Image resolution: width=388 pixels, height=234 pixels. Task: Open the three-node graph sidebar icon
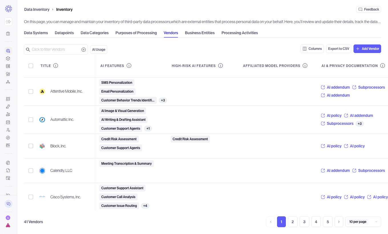point(8,82)
